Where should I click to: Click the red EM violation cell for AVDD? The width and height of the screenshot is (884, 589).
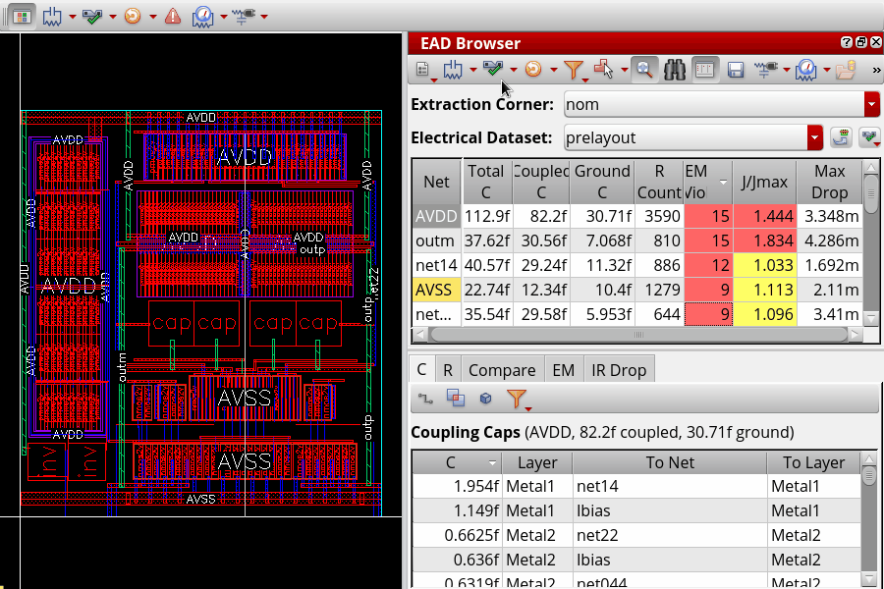708,216
